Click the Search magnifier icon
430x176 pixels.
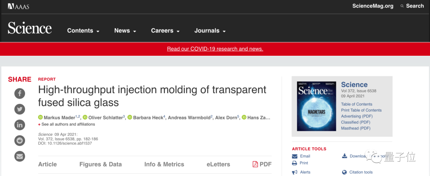[x=403, y=6]
